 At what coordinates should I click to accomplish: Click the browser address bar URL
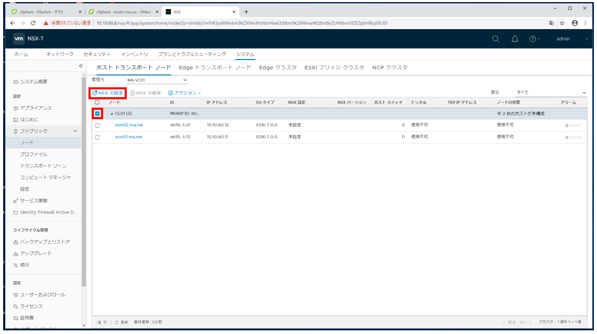pos(242,23)
